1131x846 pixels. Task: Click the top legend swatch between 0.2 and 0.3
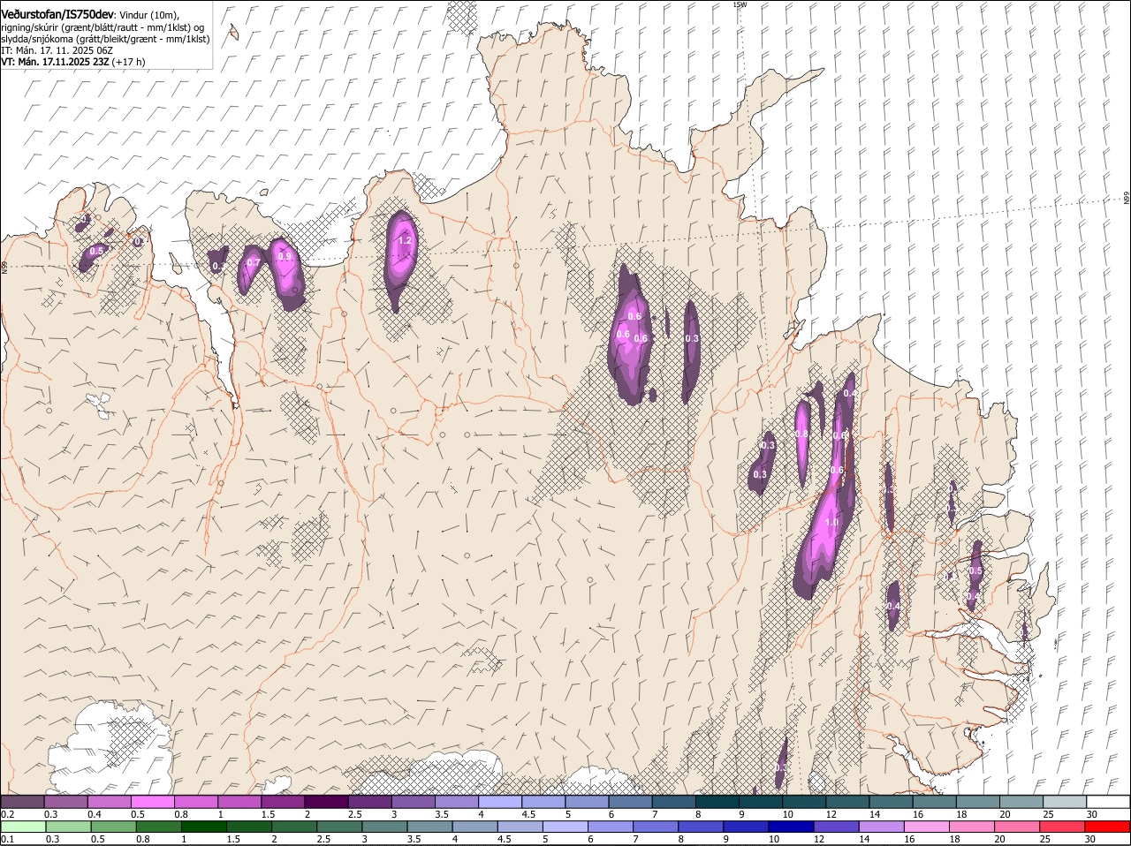[x=22, y=802]
